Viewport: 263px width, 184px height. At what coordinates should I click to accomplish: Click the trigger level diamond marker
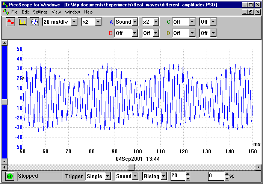(x=23, y=78)
